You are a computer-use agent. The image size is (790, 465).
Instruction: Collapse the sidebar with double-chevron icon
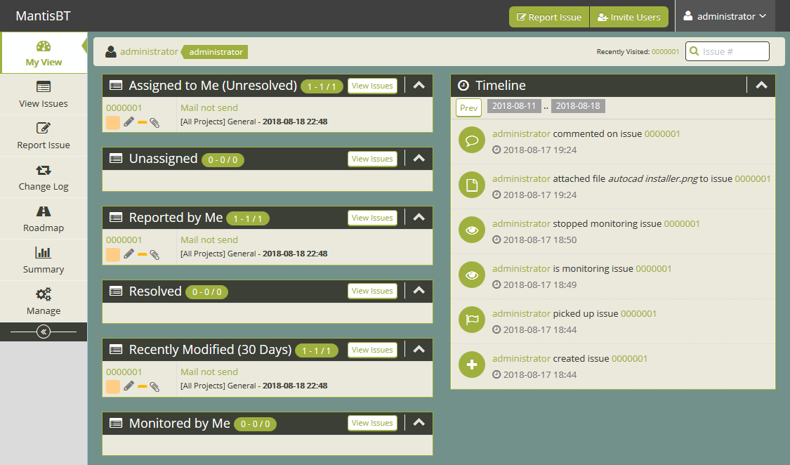point(44,332)
